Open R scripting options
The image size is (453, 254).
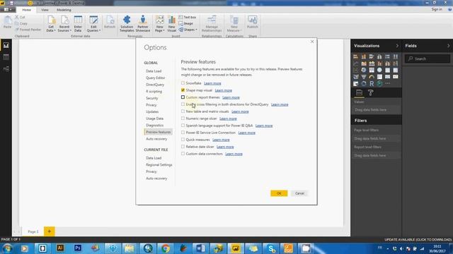pyautogui.click(x=154, y=92)
